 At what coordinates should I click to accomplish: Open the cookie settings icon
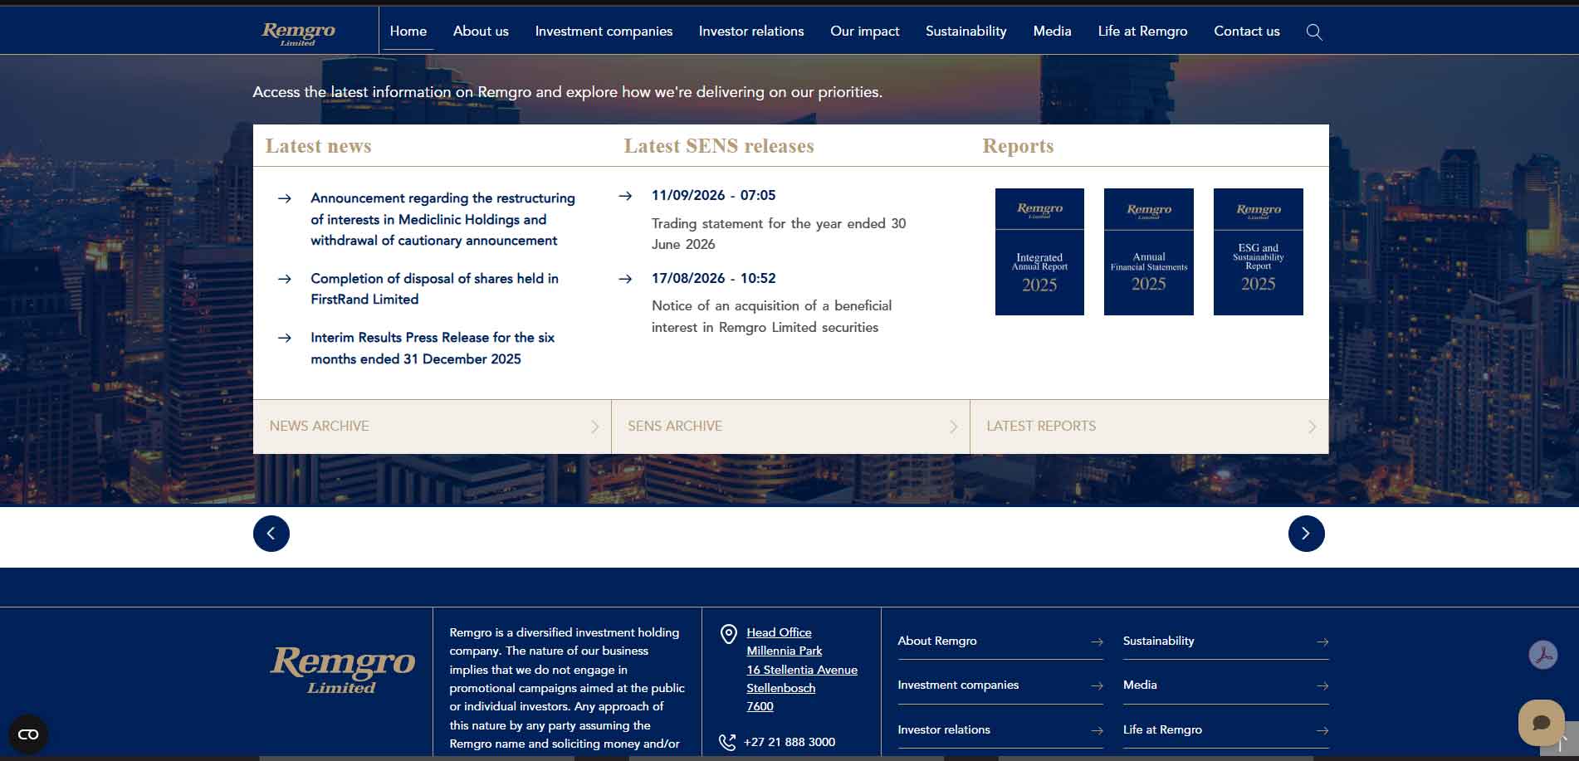[x=28, y=734]
